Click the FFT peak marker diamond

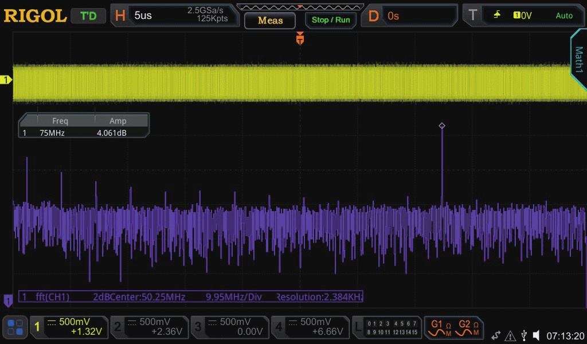(x=441, y=126)
